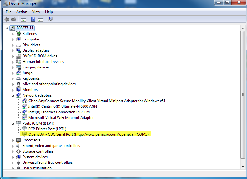Select the Monitors label
The height and width of the screenshot is (179, 247).
[30, 90]
